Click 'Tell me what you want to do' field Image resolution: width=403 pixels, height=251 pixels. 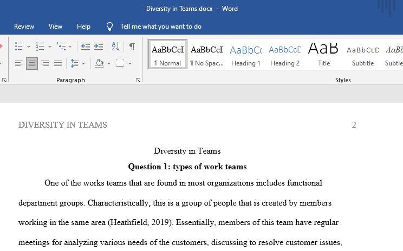pos(161,27)
